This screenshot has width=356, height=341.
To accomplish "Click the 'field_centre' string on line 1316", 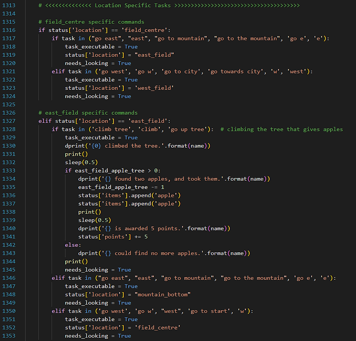I will tap(144, 30).
